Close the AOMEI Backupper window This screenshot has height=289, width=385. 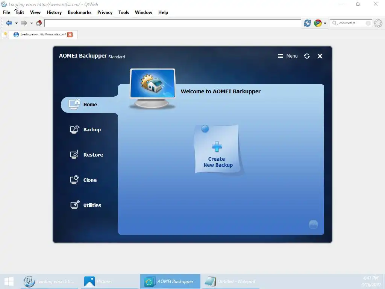pos(320,56)
